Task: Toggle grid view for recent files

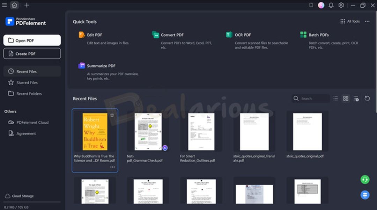Action: (346, 99)
